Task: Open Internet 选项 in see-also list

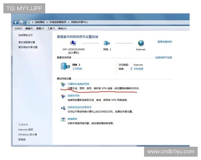Action: pos(26,130)
